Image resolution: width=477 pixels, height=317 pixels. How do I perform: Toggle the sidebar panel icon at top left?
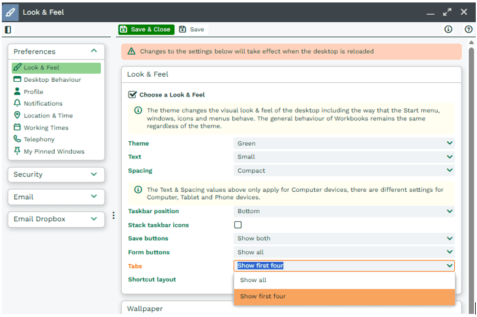(x=8, y=29)
